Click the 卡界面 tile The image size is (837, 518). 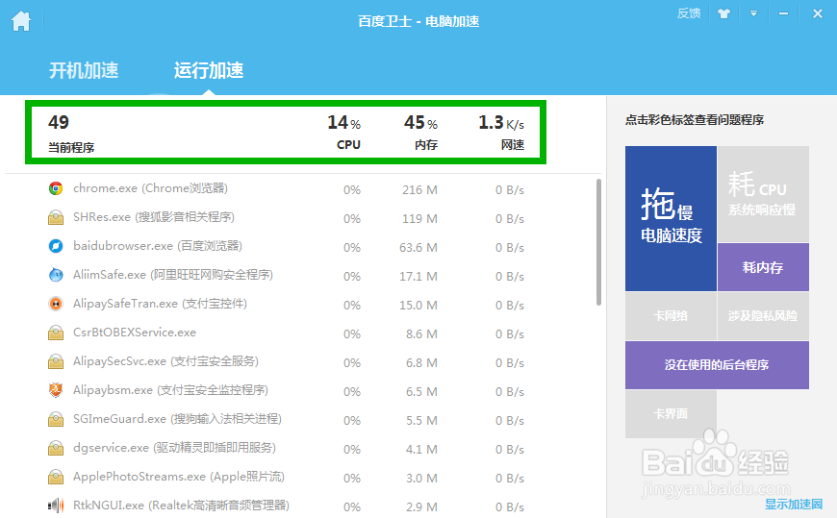pos(671,414)
